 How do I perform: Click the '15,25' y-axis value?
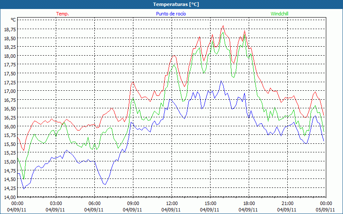(x=10, y=153)
